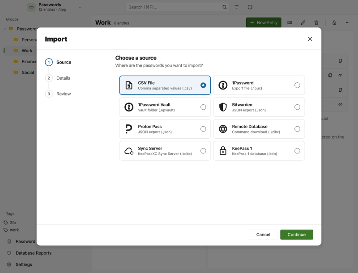Click the Bitwarden shield icon
Screen dimensions: 358x273
pyautogui.click(x=223, y=107)
